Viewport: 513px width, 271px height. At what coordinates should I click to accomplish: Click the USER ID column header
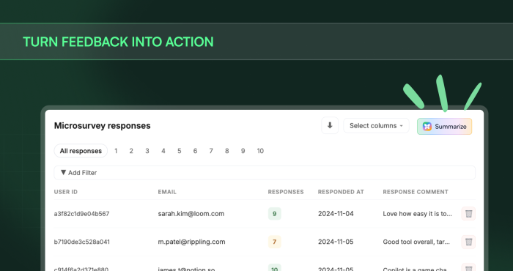click(66, 192)
